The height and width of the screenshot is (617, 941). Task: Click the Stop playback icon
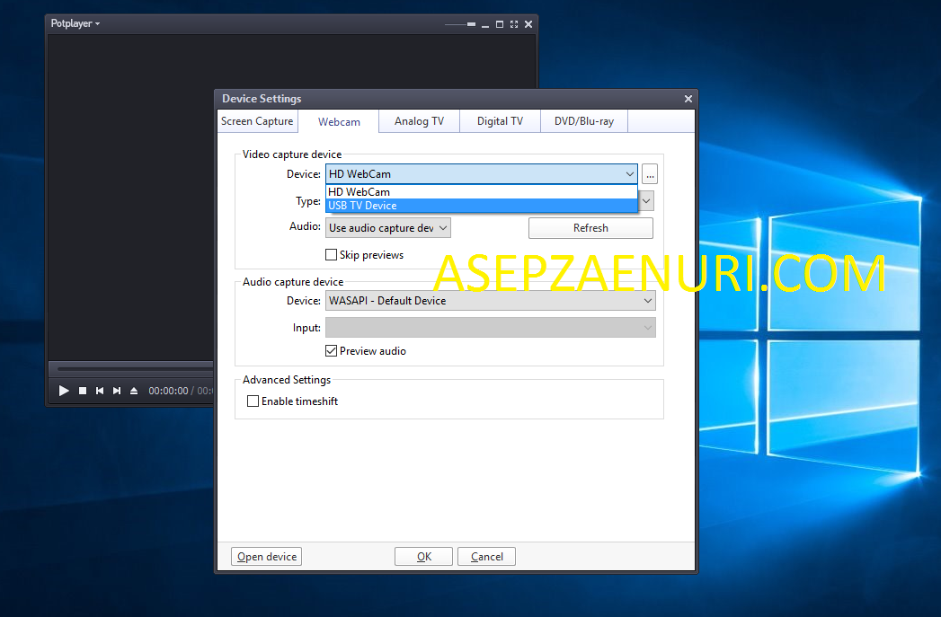(x=81, y=391)
